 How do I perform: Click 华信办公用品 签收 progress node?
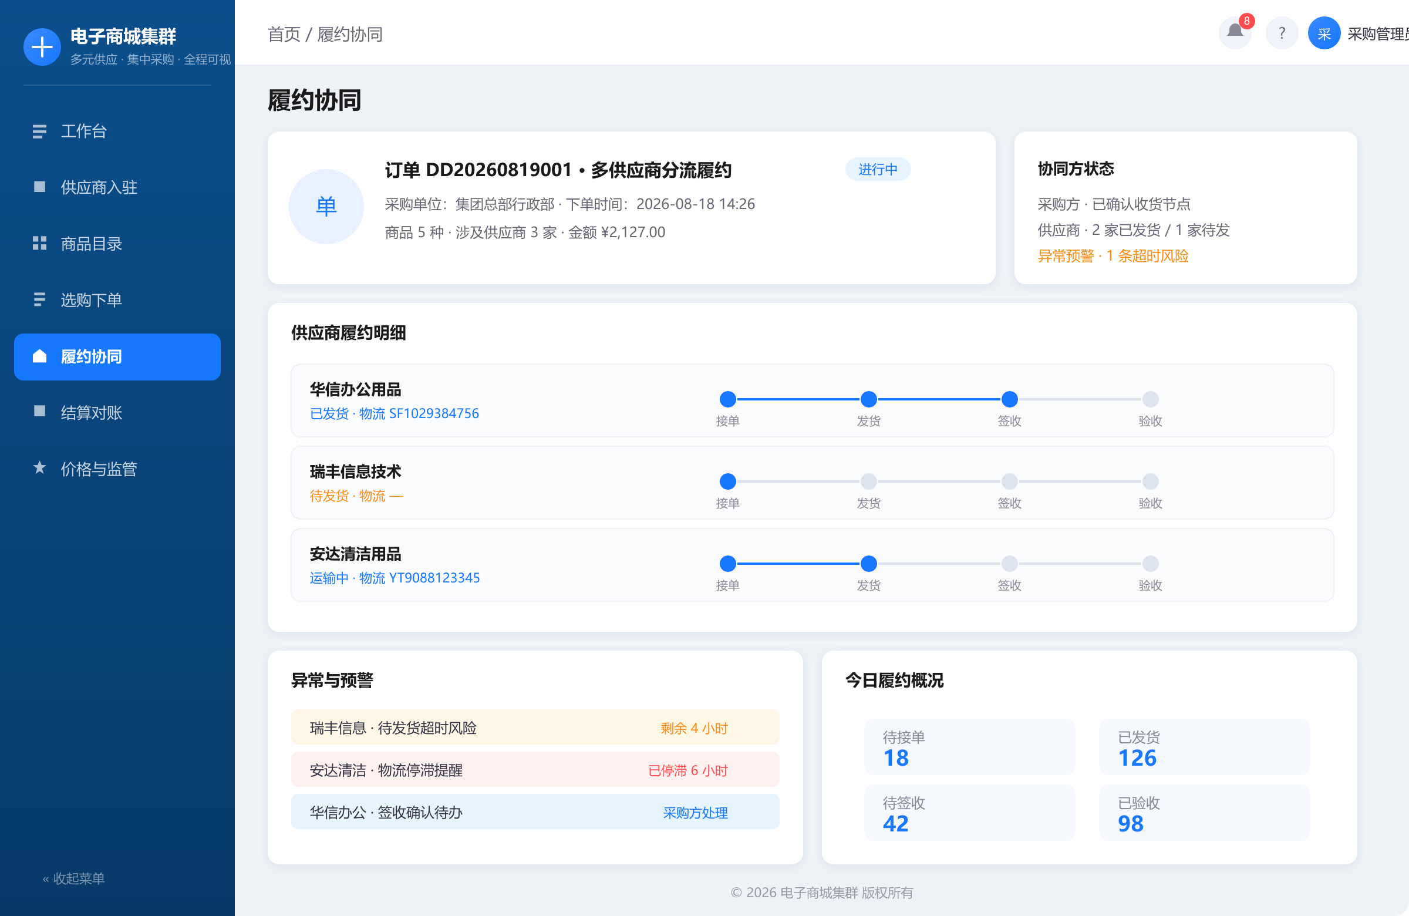[x=1009, y=399]
